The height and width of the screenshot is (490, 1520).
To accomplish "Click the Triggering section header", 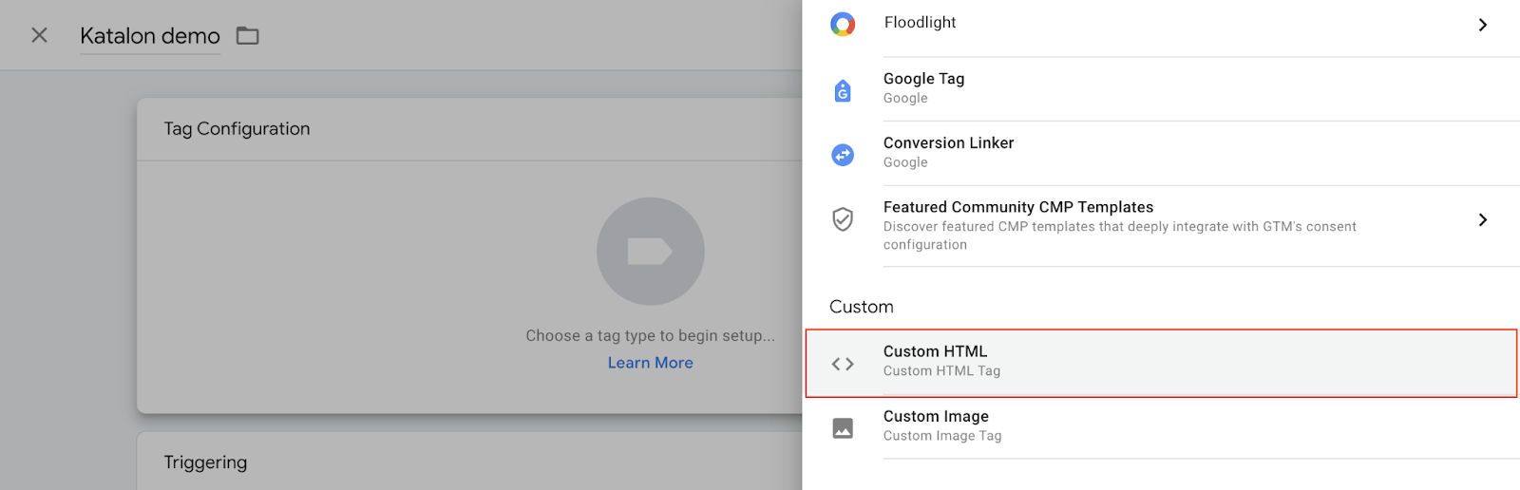I will click(205, 462).
